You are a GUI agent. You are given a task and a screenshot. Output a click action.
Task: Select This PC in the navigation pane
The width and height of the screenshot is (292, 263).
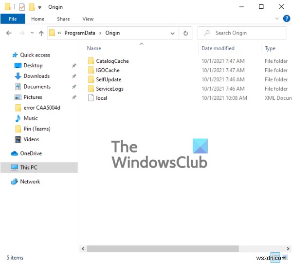tap(39, 168)
